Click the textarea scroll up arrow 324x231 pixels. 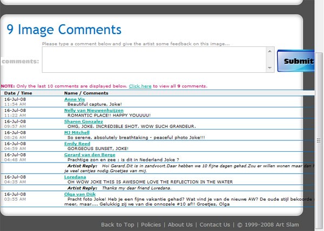(269, 51)
